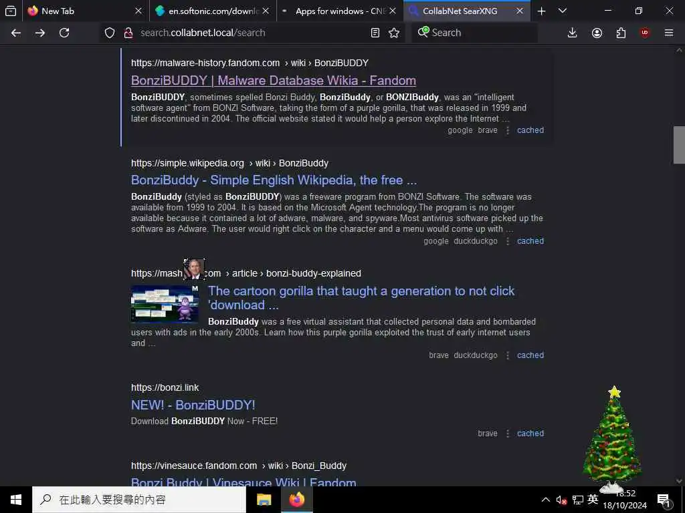Open BonziBUDDY Malware Database Wikia link
Screen dimensions: 685x513
(x=274, y=80)
